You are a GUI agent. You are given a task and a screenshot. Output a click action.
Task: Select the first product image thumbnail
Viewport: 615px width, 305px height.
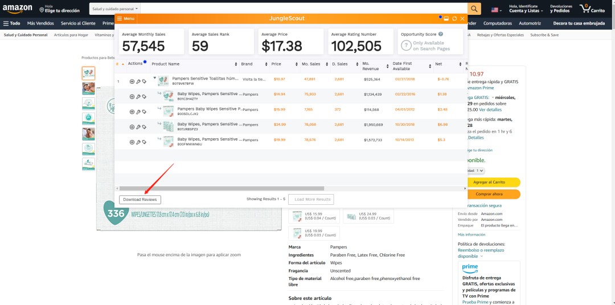coord(88,73)
